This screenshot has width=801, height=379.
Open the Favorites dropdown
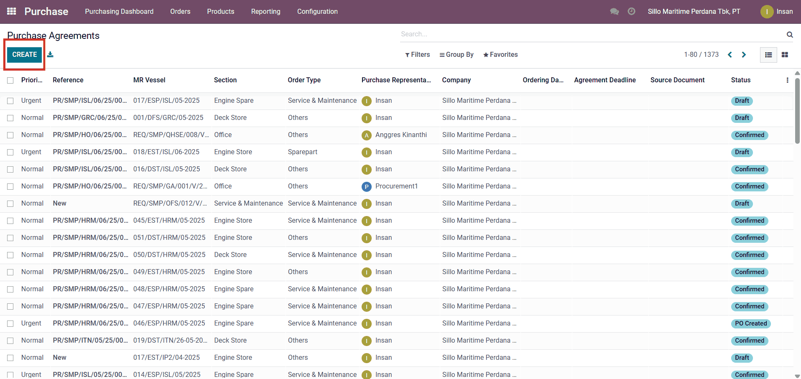[500, 55]
